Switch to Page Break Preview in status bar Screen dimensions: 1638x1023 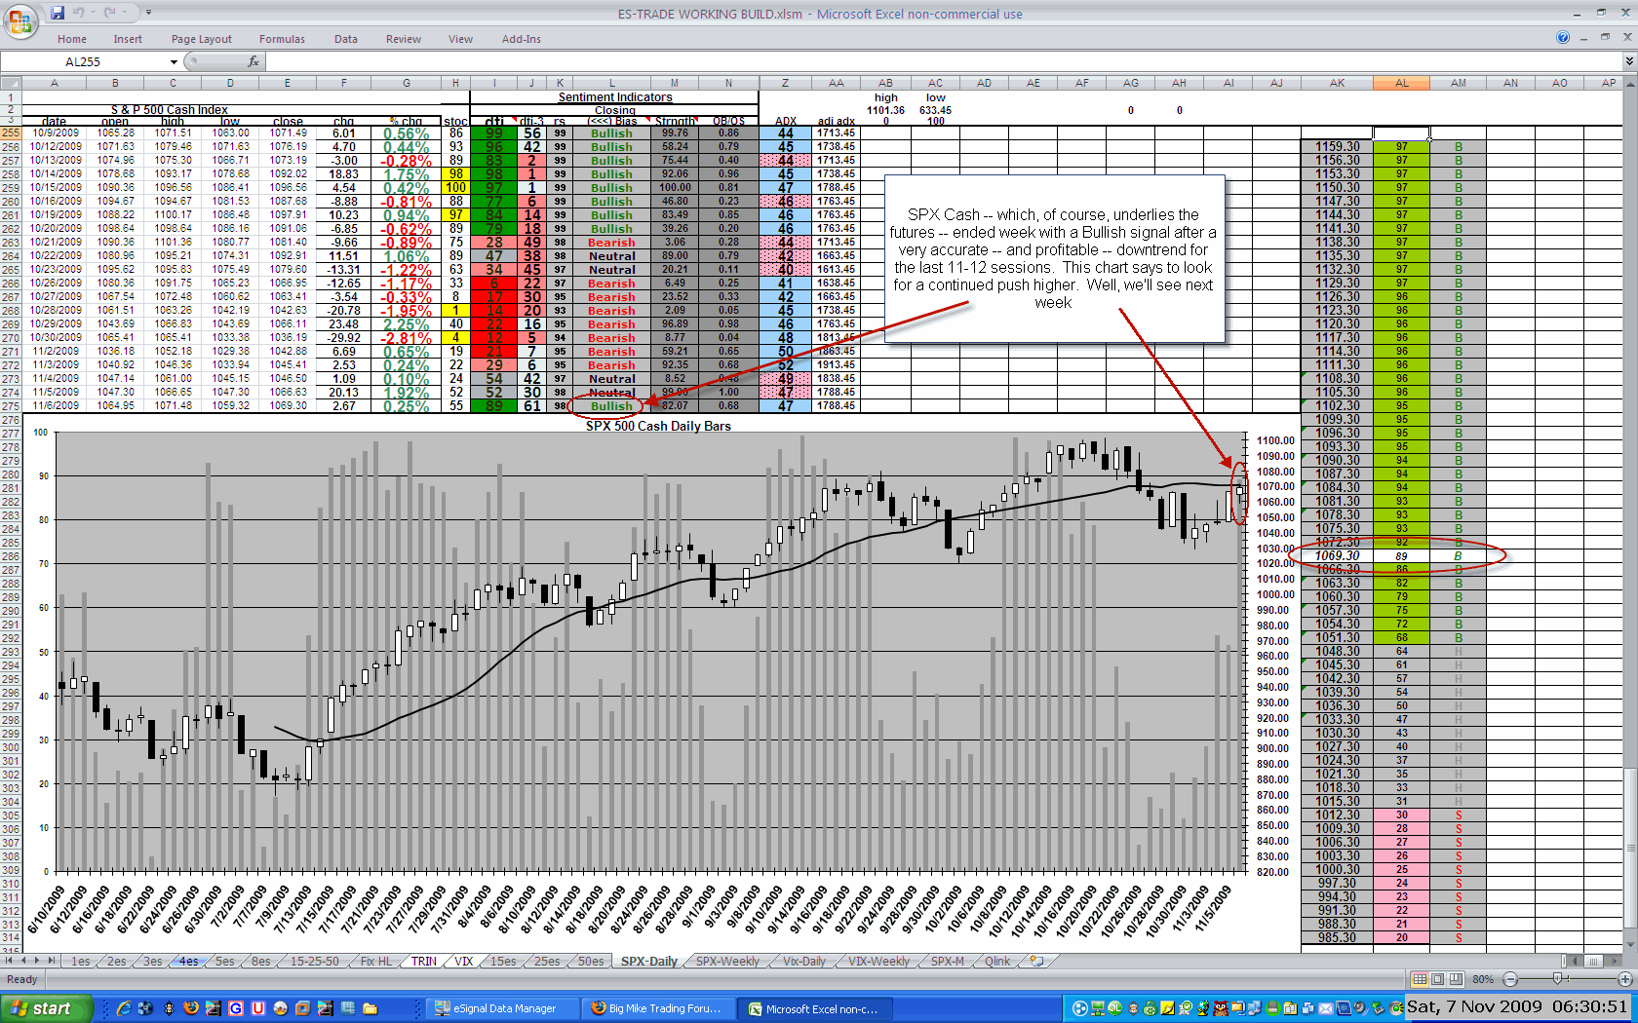point(1456,979)
